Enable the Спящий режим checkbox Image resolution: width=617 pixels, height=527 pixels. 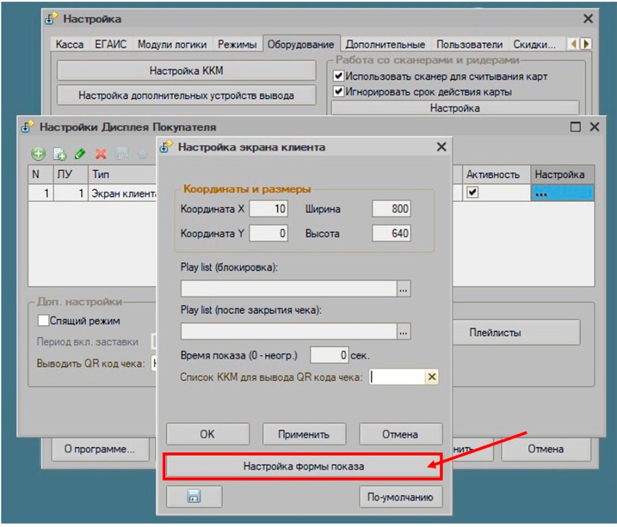point(43,320)
